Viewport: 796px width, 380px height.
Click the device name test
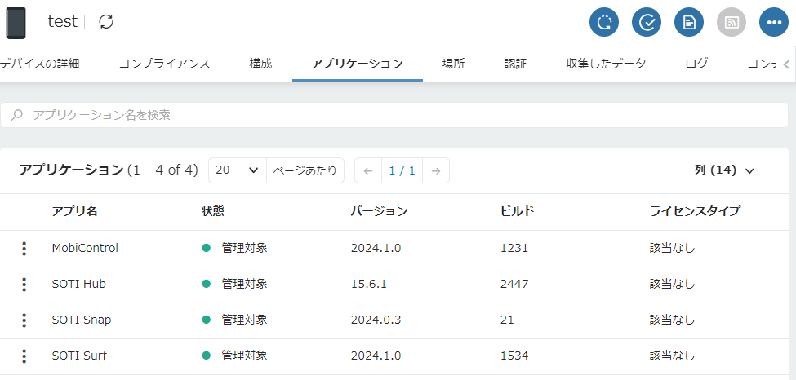tap(62, 22)
